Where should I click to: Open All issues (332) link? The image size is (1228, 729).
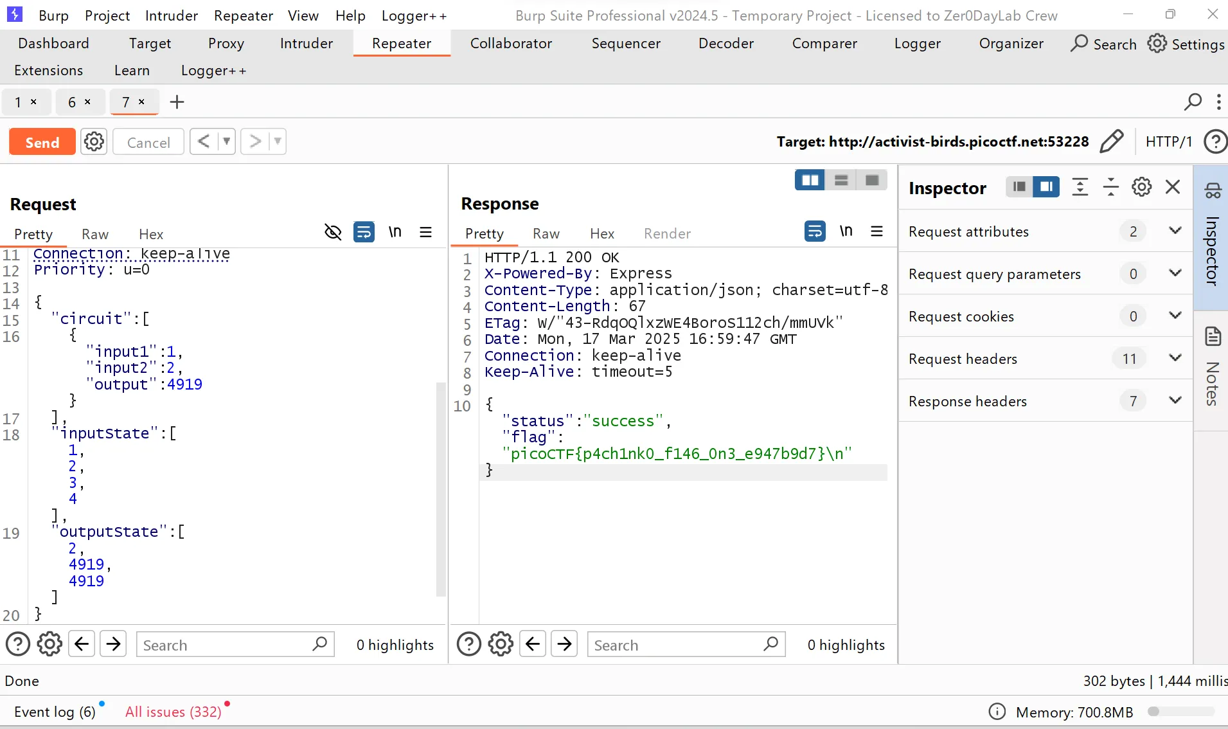[x=173, y=712]
